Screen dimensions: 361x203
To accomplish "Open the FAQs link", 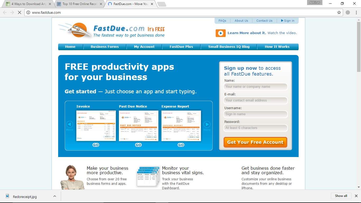I will click(222, 21).
